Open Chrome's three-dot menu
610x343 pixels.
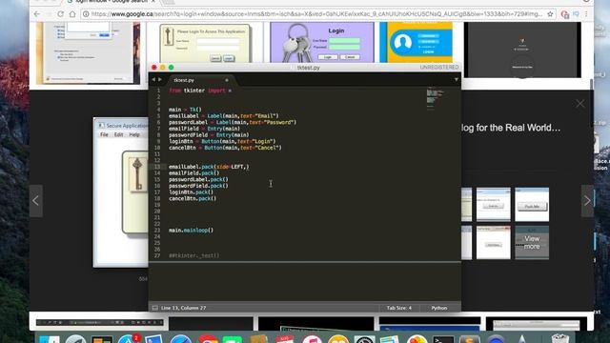(x=586, y=14)
